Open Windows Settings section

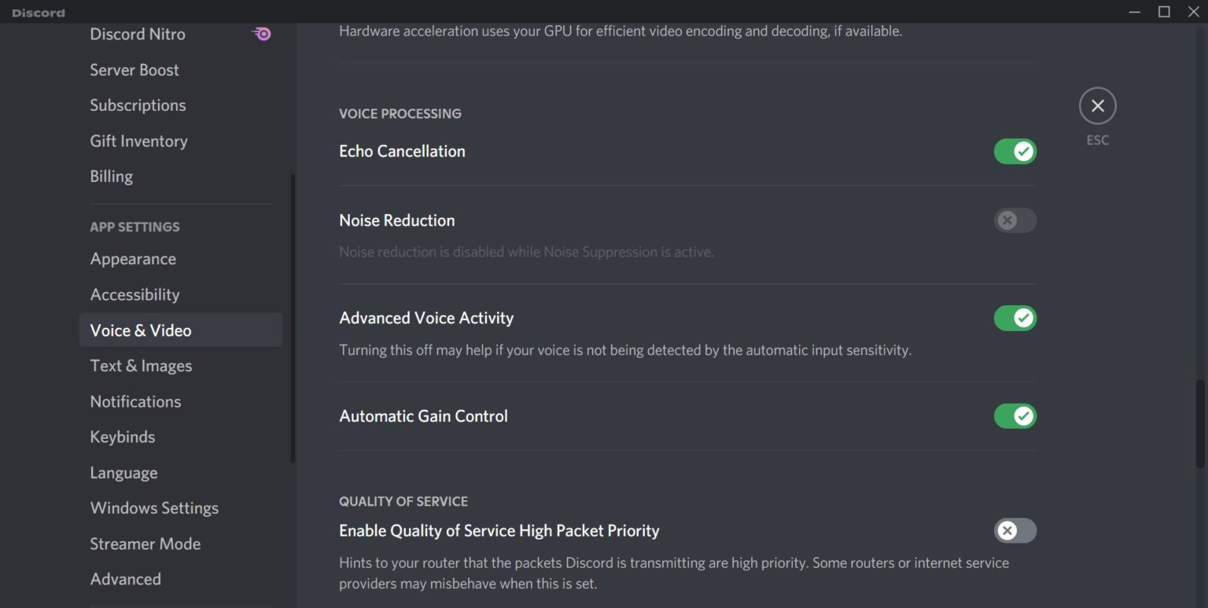pos(154,507)
